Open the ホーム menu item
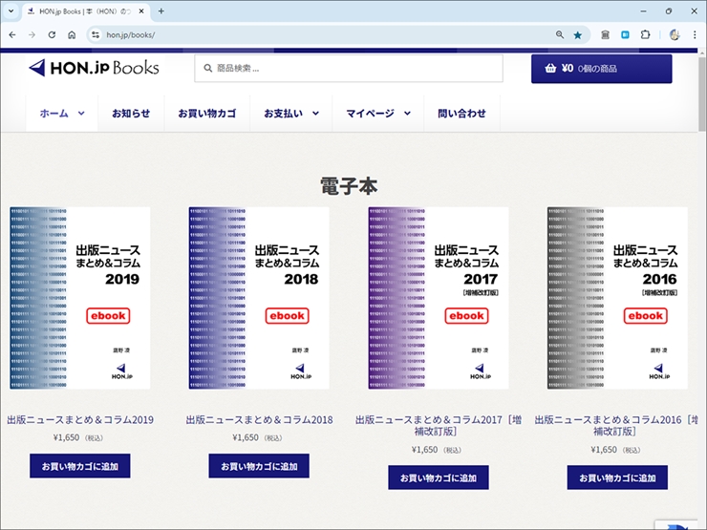This screenshot has height=530, width=707. coord(54,113)
